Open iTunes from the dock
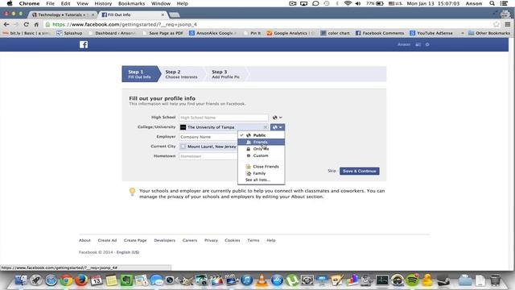This screenshot has width=515, height=290. pyautogui.click(x=247, y=280)
